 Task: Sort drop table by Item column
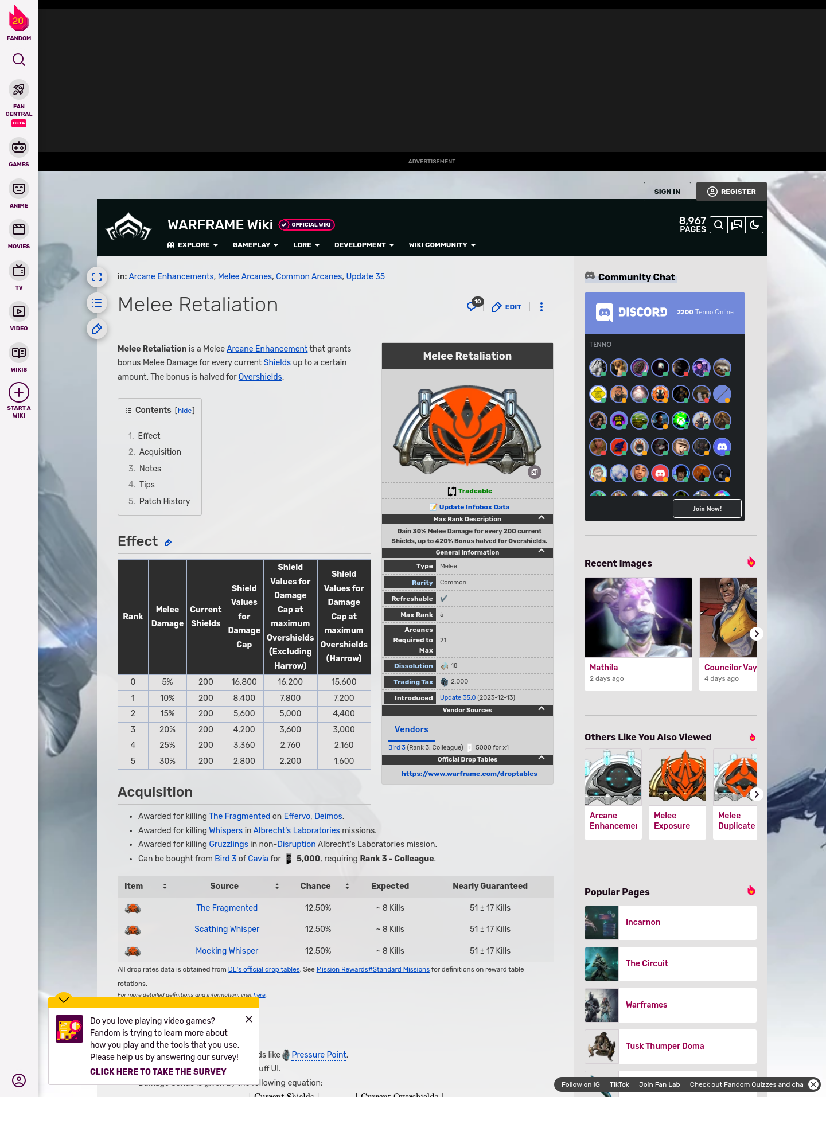[x=165, y=886]
